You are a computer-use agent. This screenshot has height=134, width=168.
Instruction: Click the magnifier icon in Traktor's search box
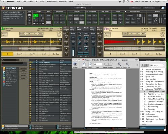[3, 60]
